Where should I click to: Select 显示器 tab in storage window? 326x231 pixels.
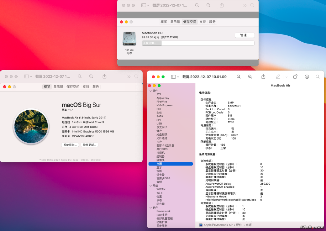pyautogui.click(x=175, y=22)
